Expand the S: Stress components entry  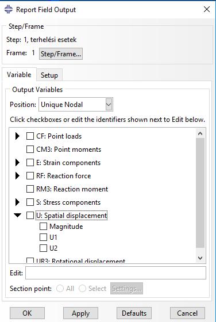(x=18, y=202)
